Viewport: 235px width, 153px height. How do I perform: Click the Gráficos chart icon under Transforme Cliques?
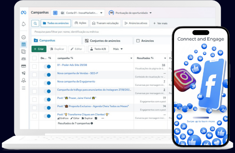click(x=58, y=118)
